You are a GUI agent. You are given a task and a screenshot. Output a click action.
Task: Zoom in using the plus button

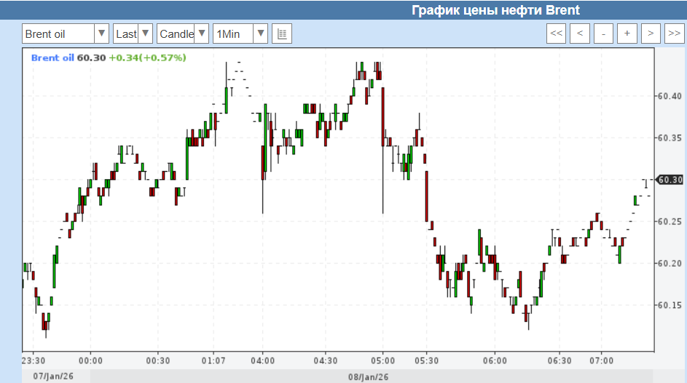pyautogui.click(x=627, y=33)
